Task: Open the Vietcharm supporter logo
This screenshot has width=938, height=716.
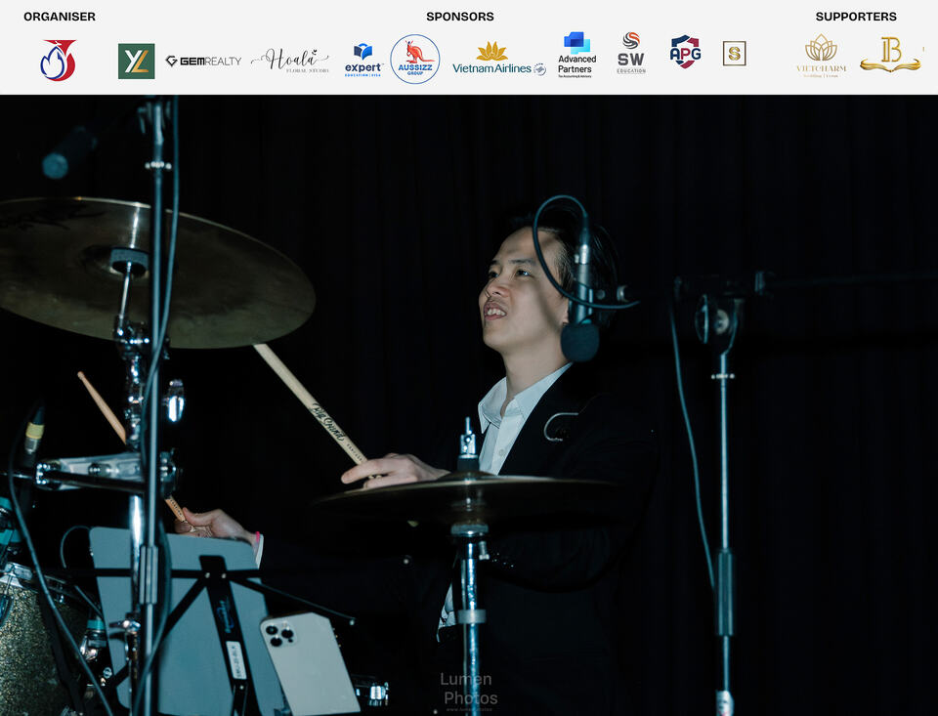Action: coord(822,56)
